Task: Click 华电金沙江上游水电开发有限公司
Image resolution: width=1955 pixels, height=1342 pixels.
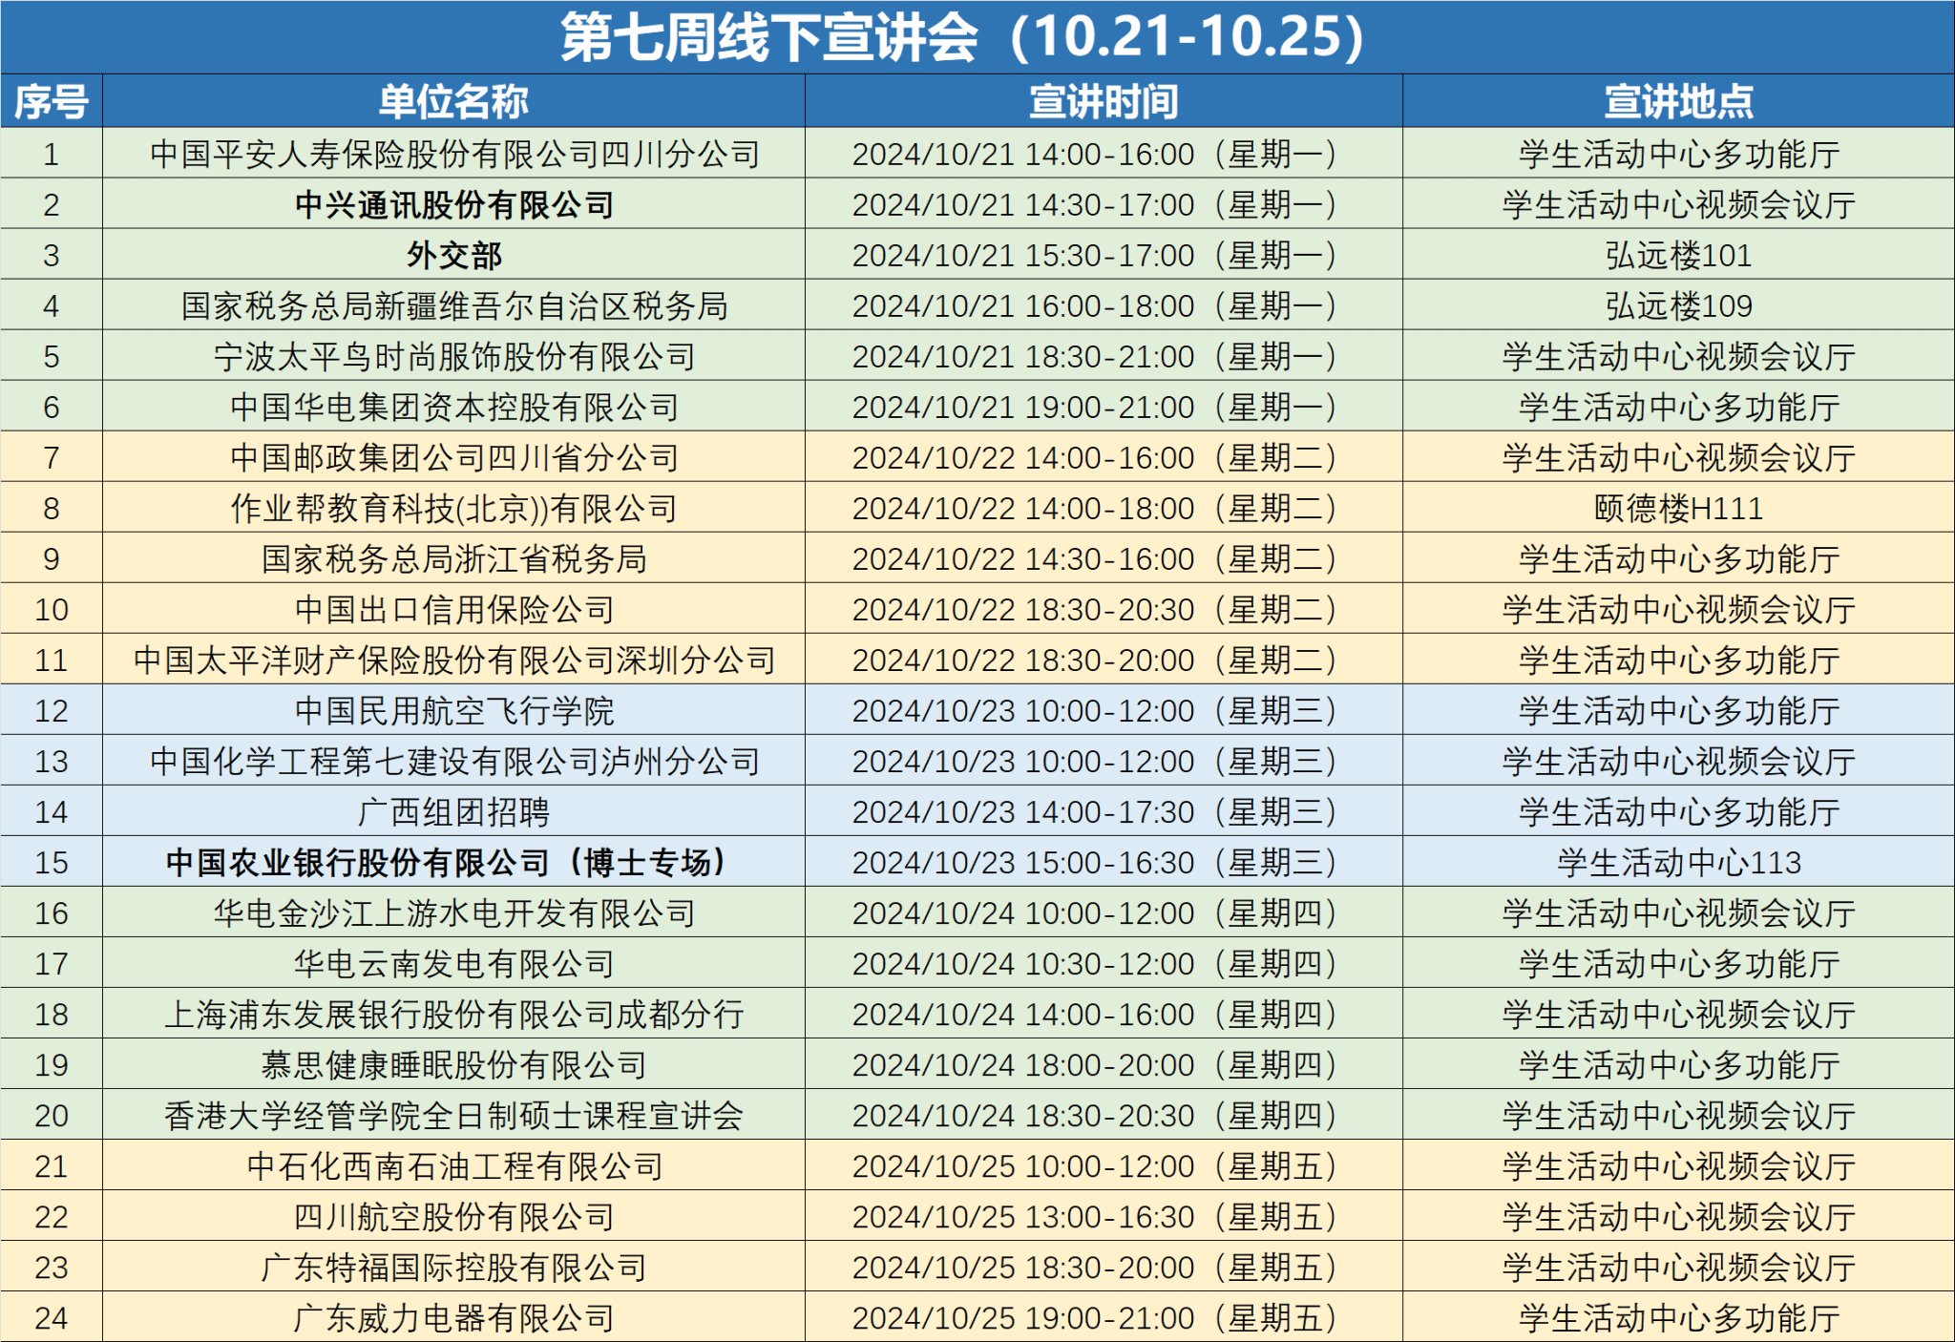Action: 454,912
